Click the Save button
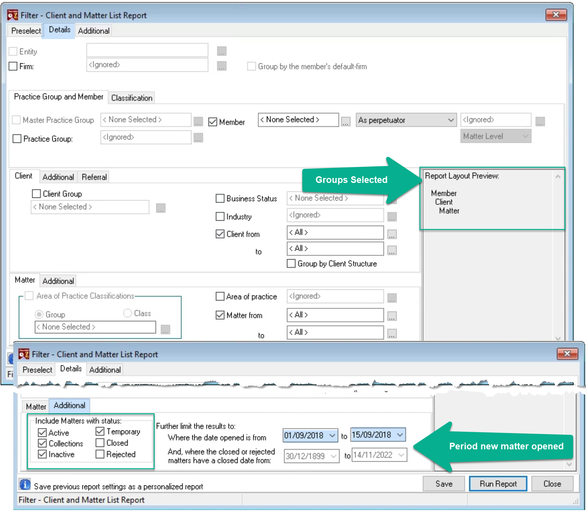Viewport: 586px width, 511px height. click(x=444, y=484)
